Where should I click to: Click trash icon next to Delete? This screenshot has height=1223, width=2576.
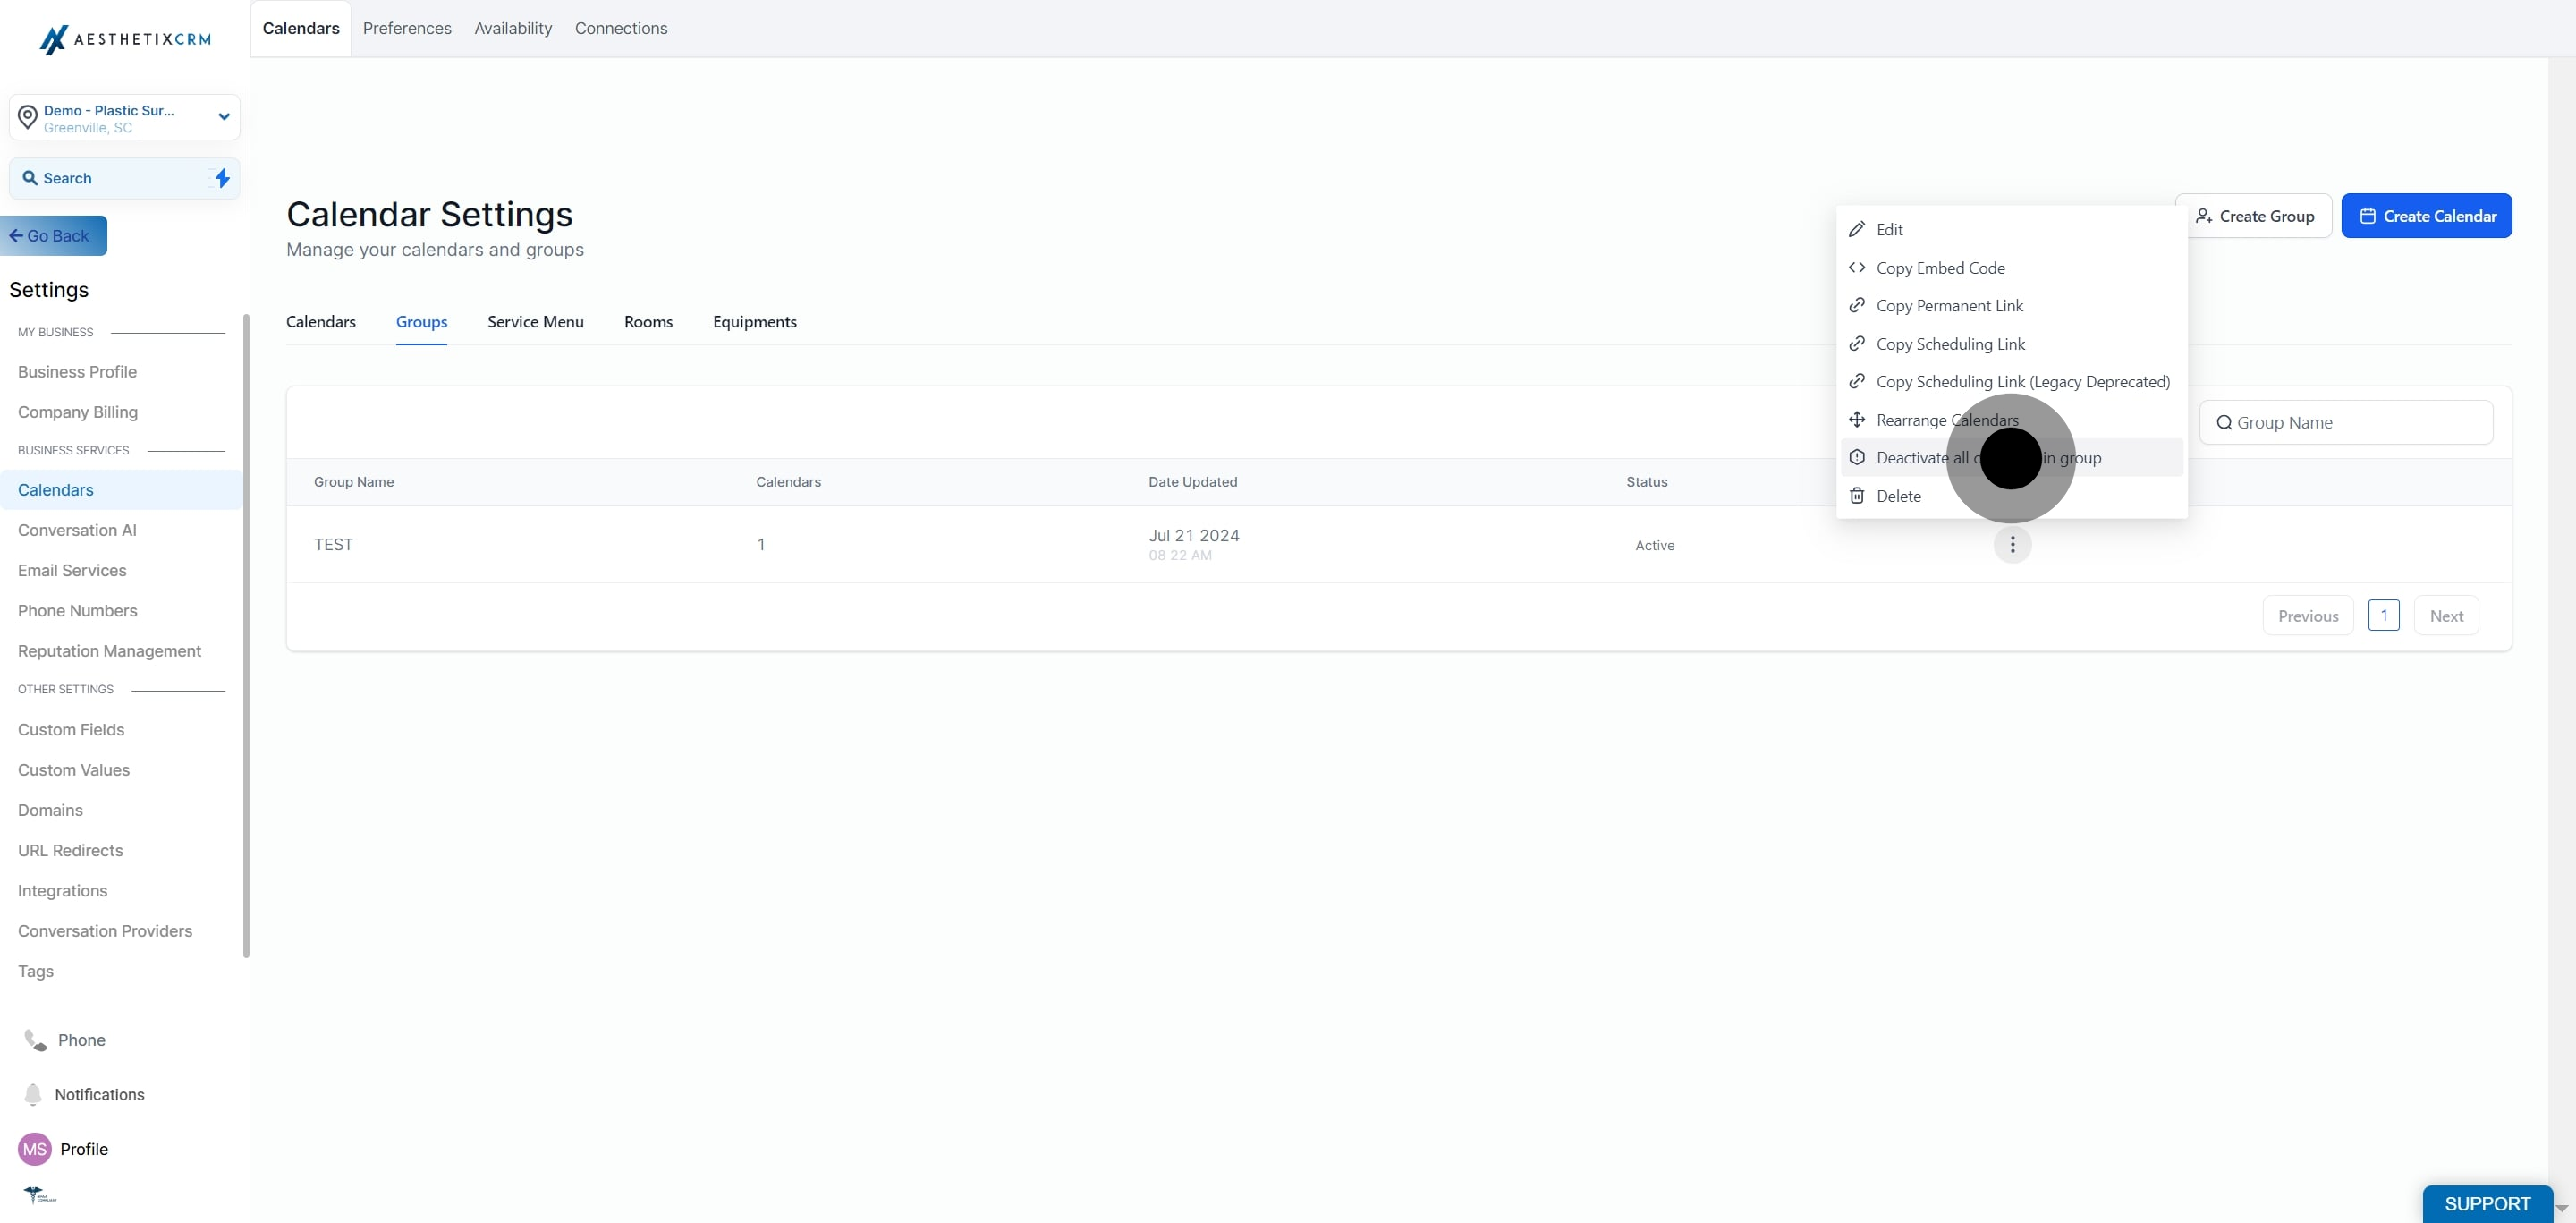pos(1857,496)
